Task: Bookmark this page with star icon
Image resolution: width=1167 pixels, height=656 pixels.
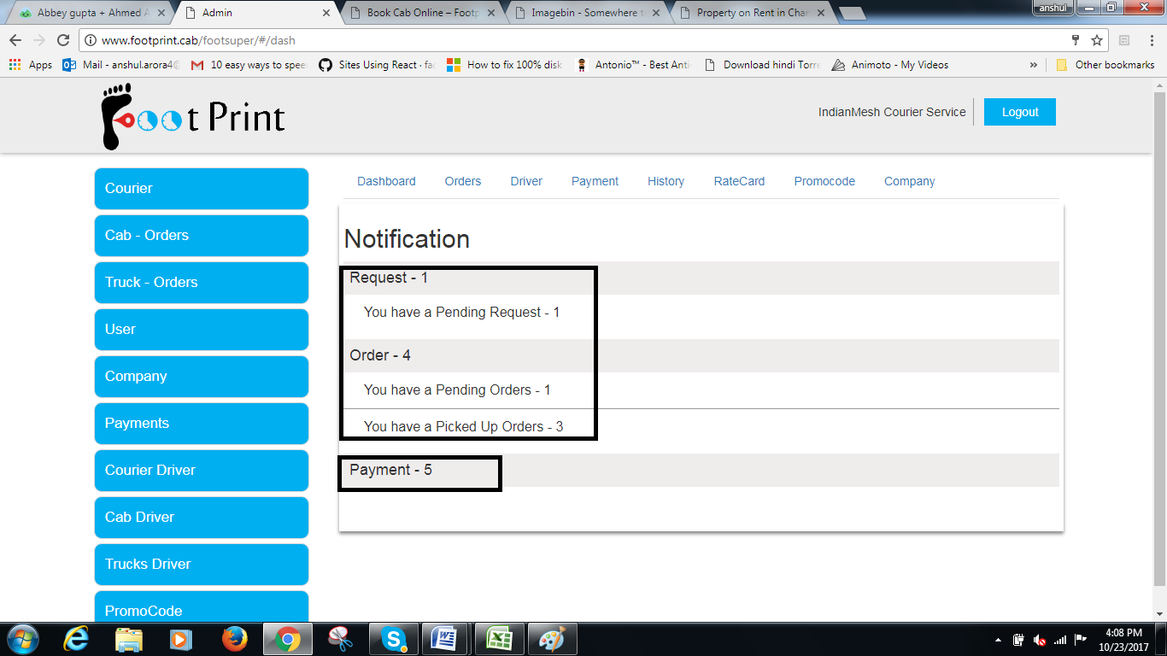Action: pyautogui.click(x=1097, y=40)
